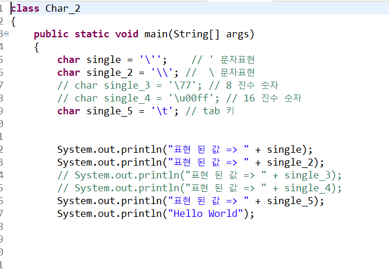
Task: Click the class name Char_2
Action: coord(63,9)
